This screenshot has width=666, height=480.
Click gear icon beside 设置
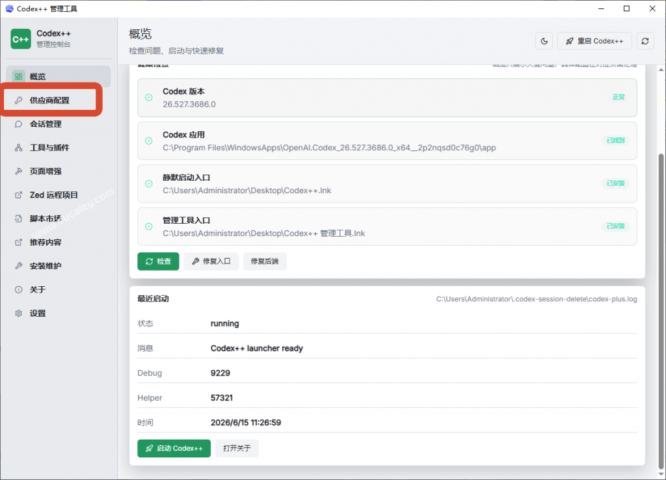click(18, 313)
